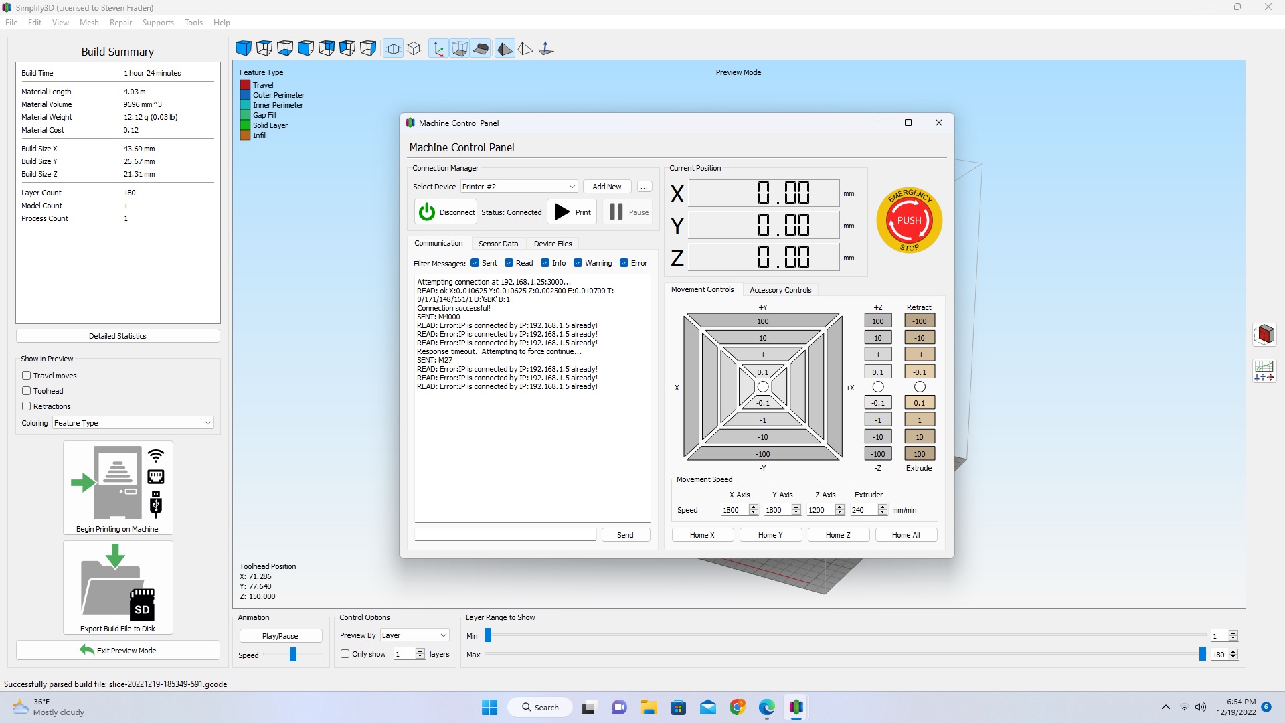This screenshot has height=723, width=1285.
Task: Open the File menu
Action: pyautogui.click(x=11, y=23)
